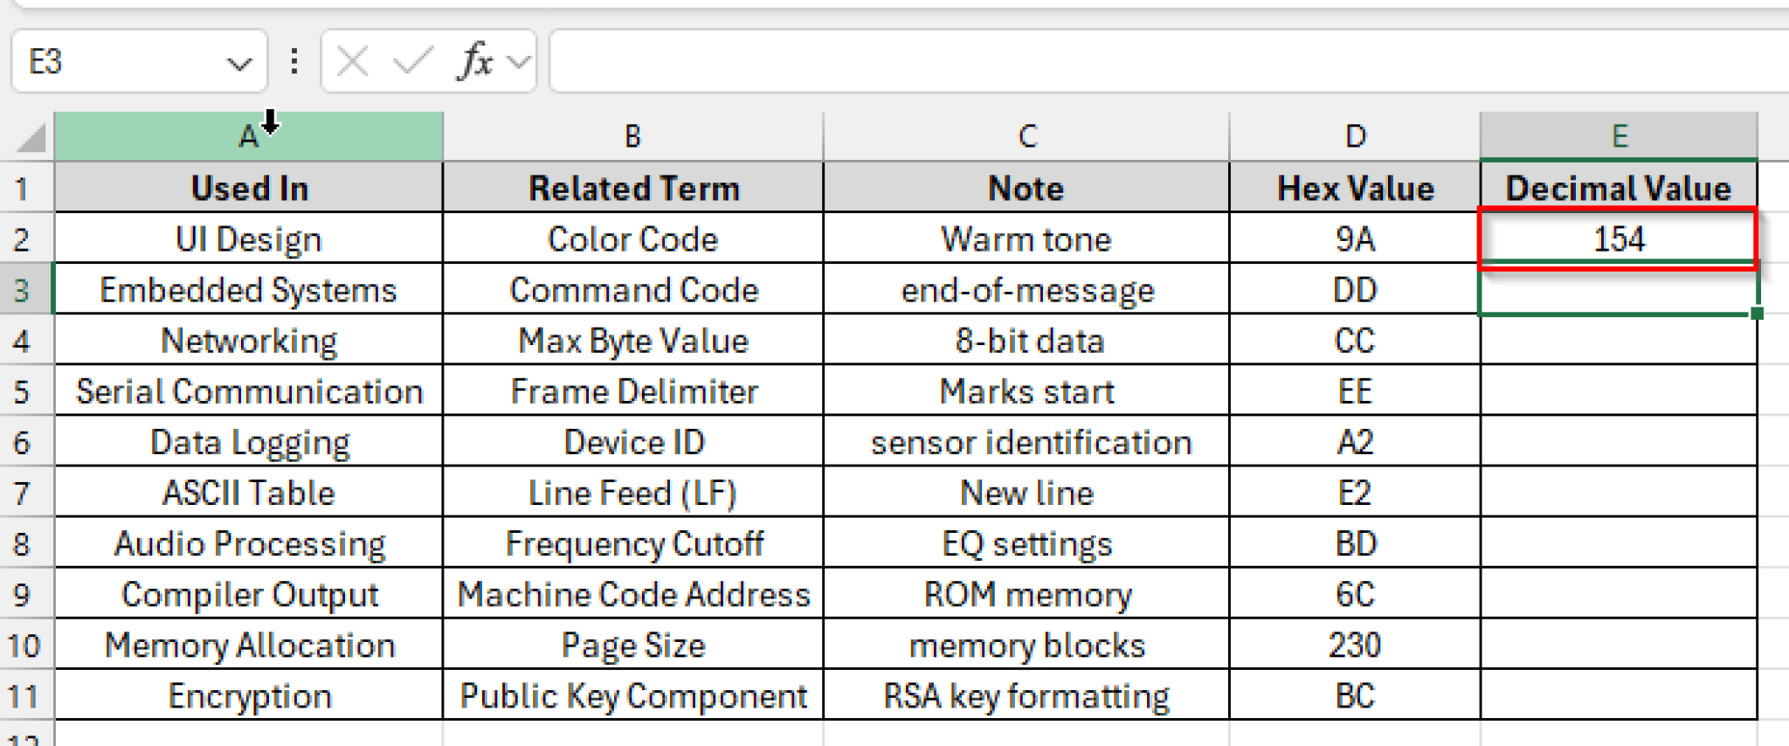Click the Decimal Value header cell

coord(1618,187)
